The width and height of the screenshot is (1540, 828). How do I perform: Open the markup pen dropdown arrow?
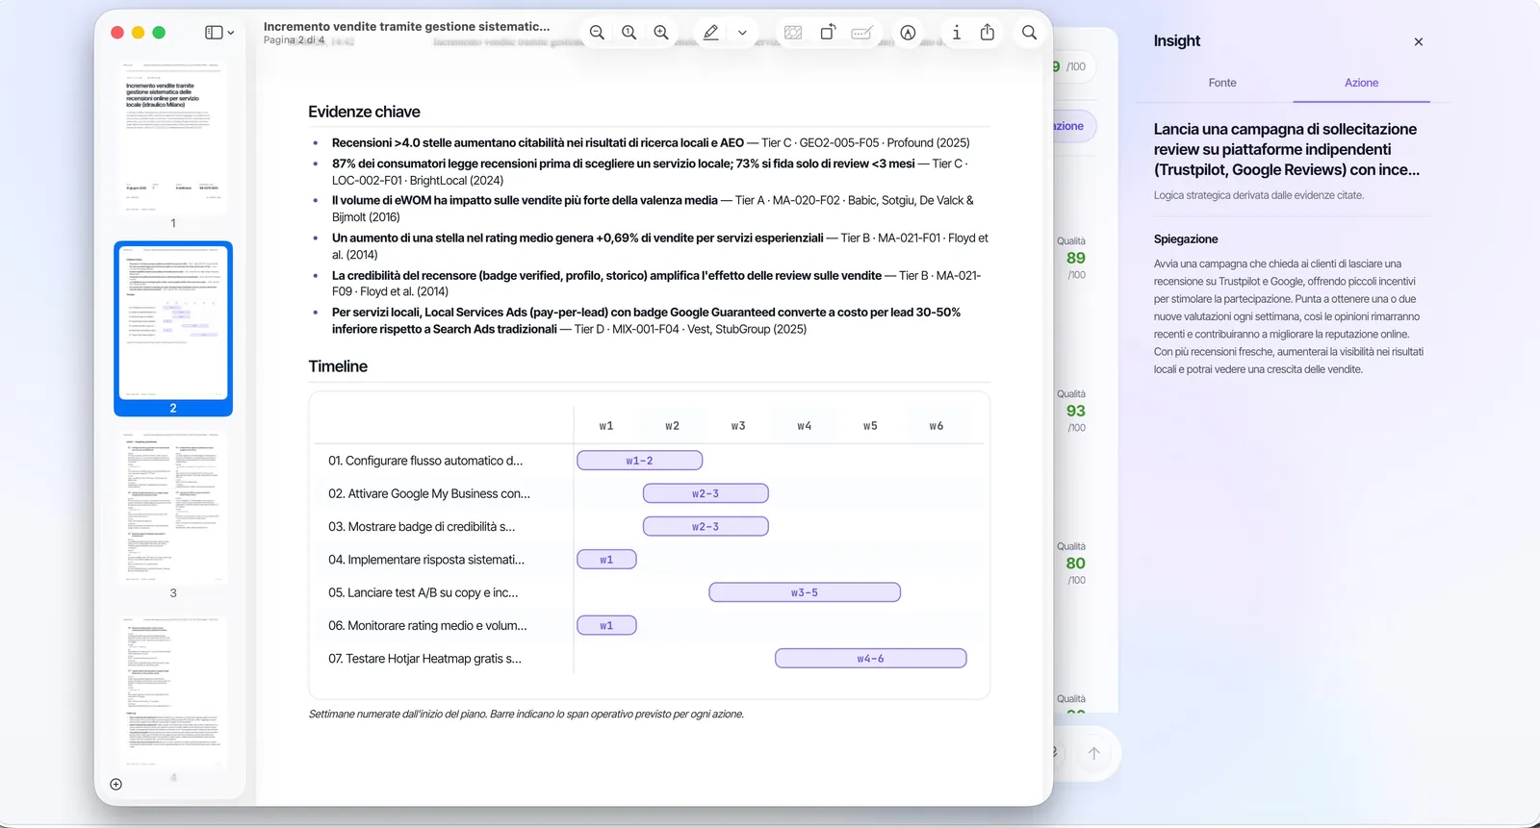742,33
